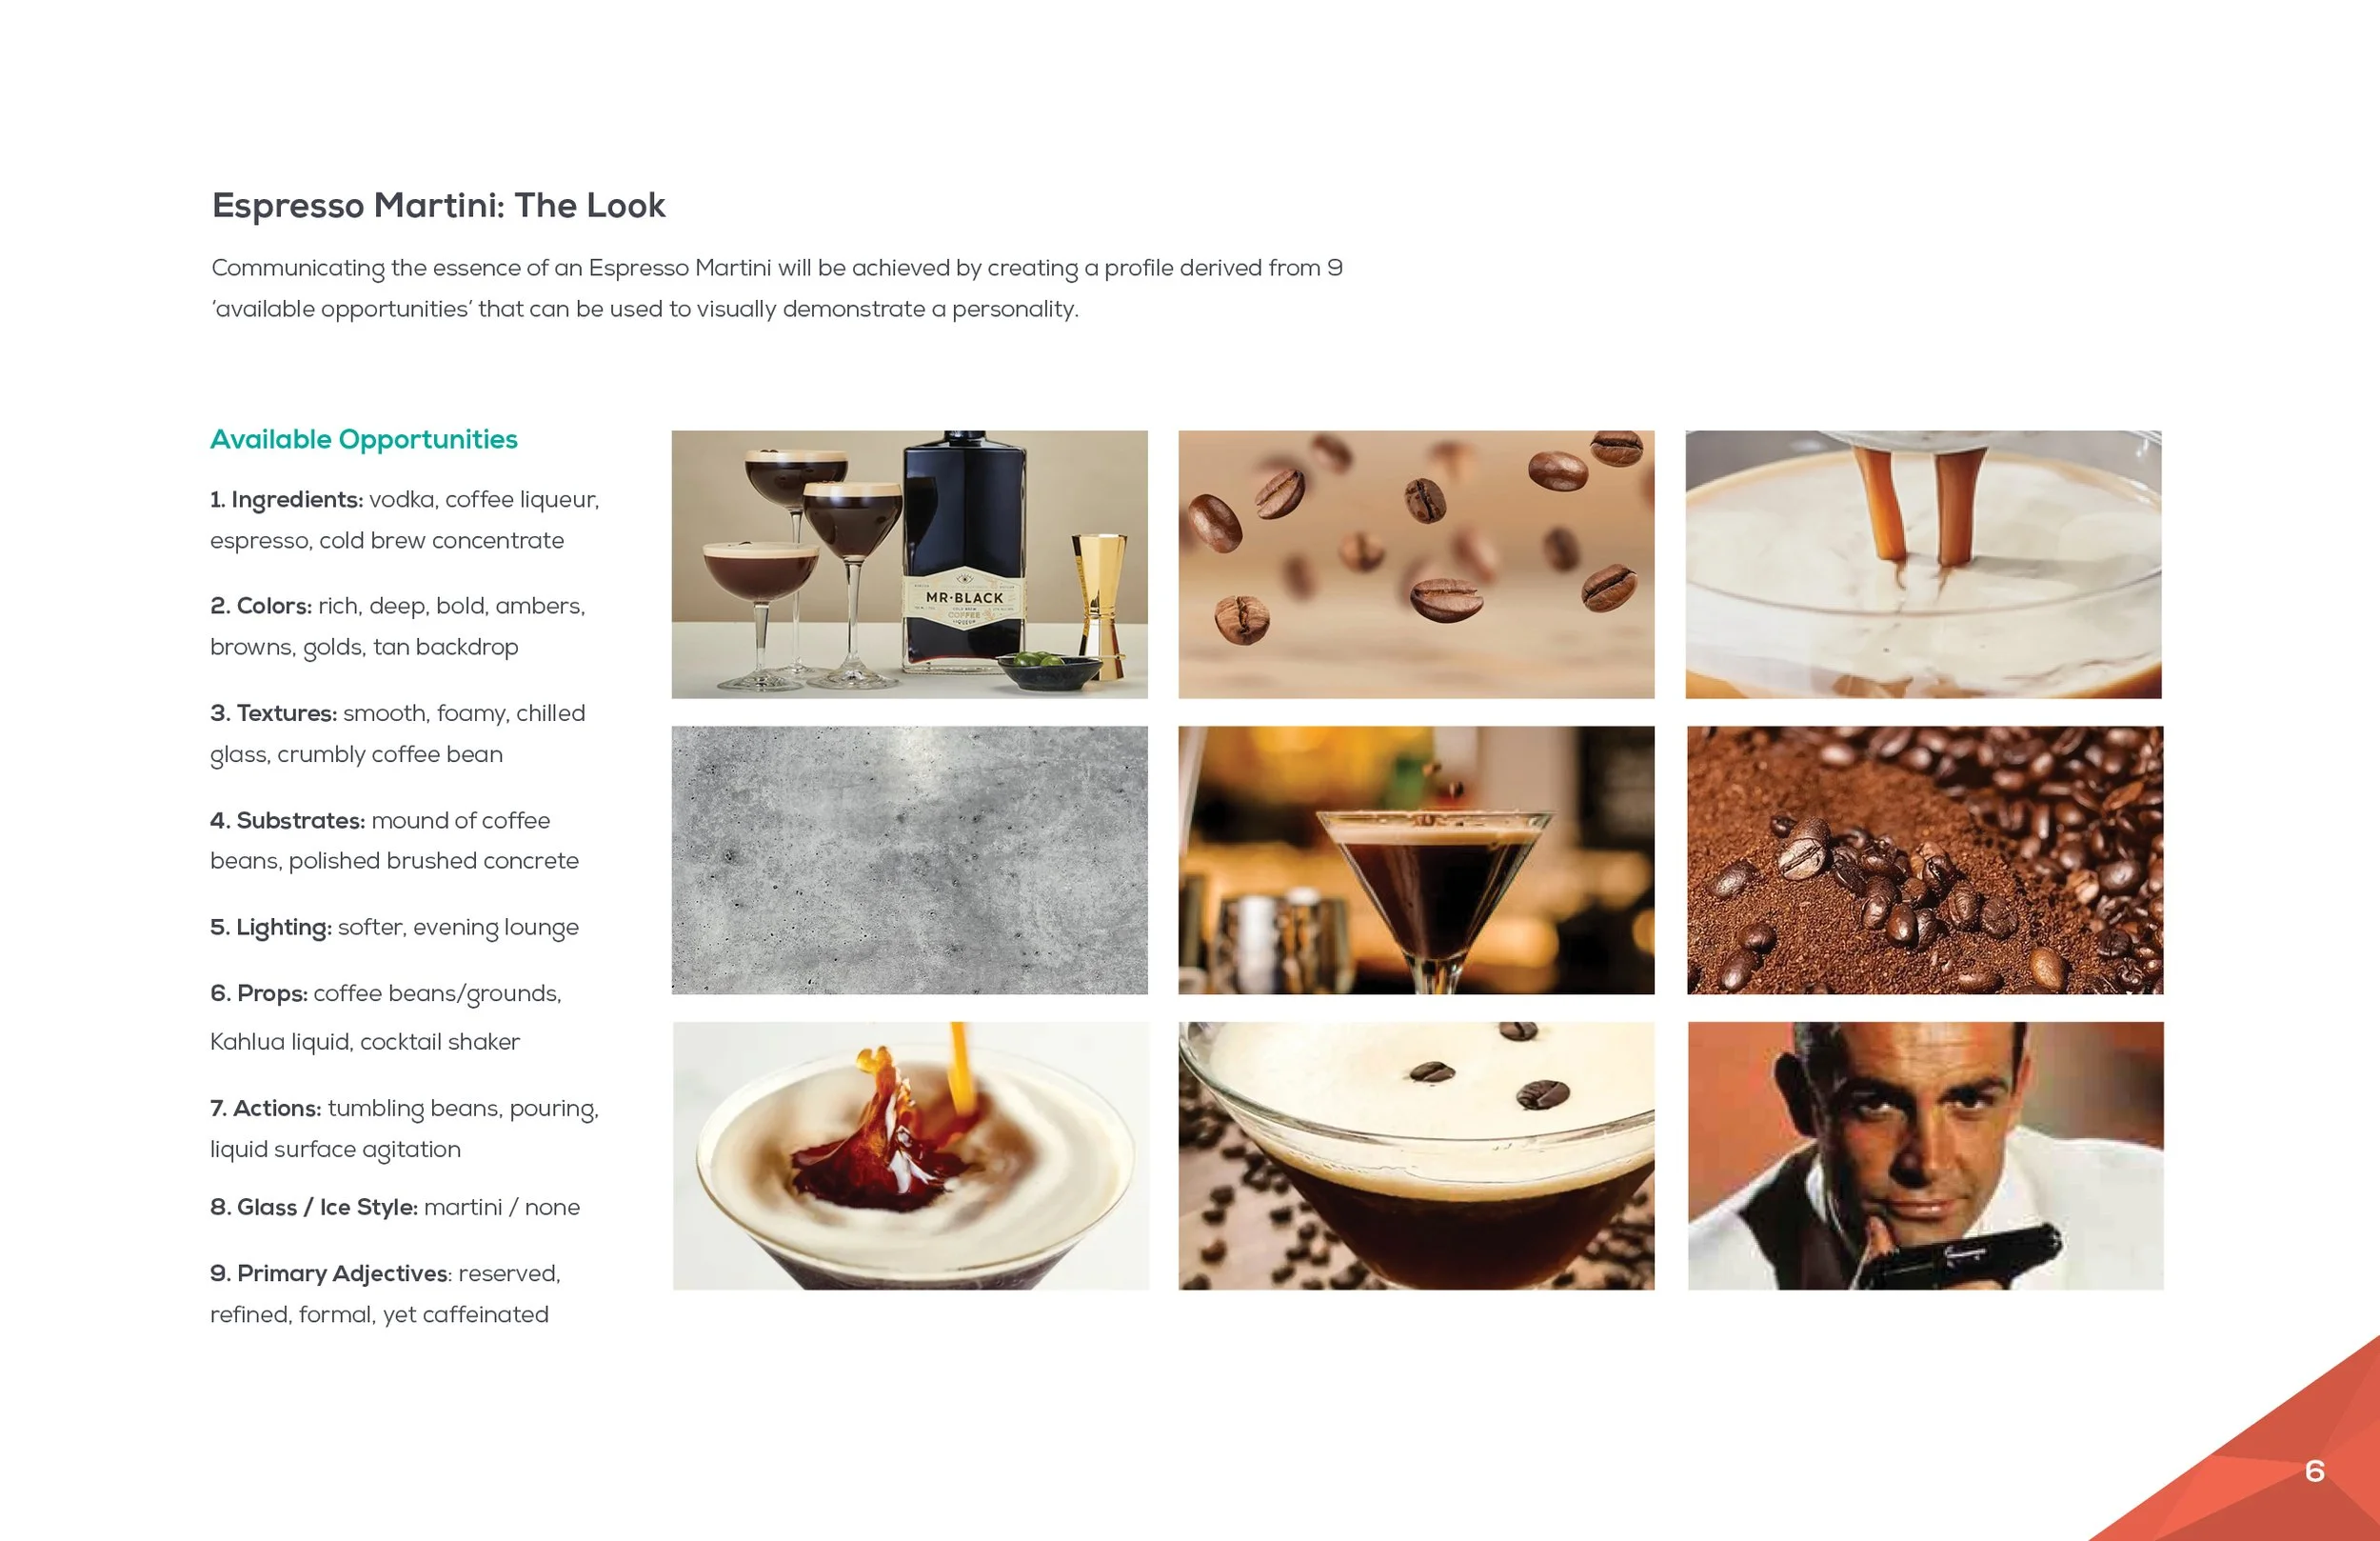
Task: Select the 'Available Opportunities' green heading
Action: pyautogui.click(x=364, y=439)
